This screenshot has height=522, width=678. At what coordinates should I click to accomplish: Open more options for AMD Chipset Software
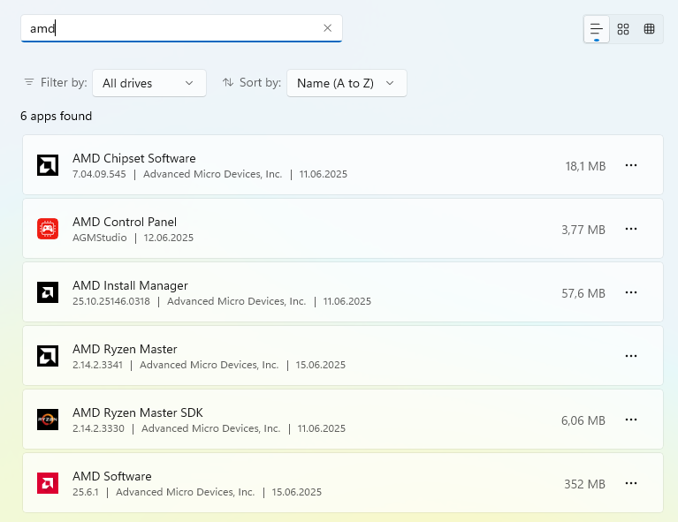click(x=631, y=165)
